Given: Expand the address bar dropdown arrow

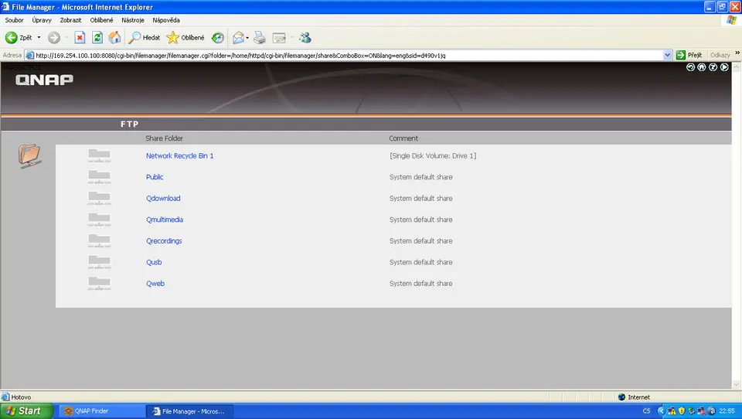Looking at the screenshot, I should 668,55.
